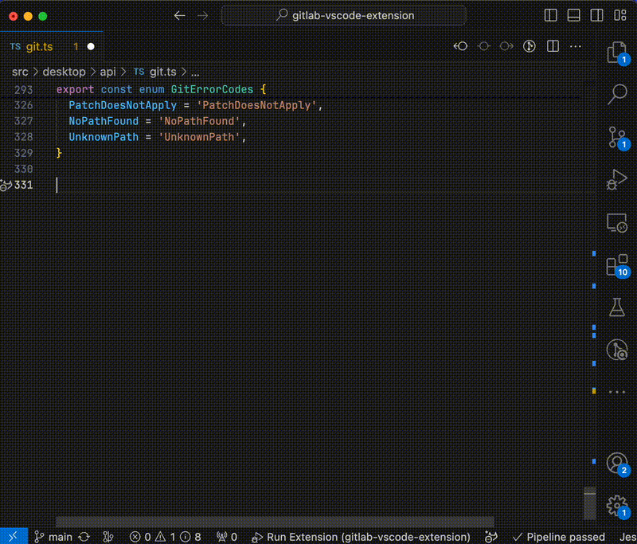The image size is (637, 544).
Task: Select the api breadcrumb segment
Action: pyautogui.click(x=108, y=72)
